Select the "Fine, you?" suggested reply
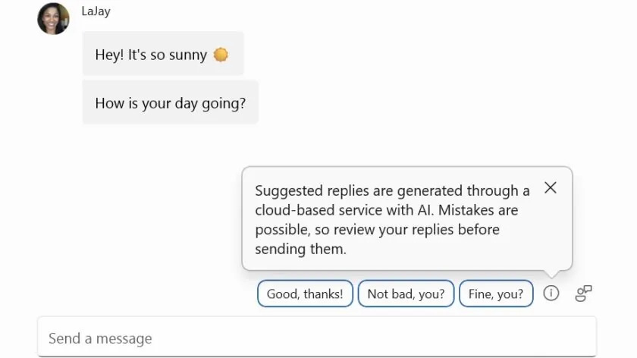637x358 pixels. click(496, 294)
